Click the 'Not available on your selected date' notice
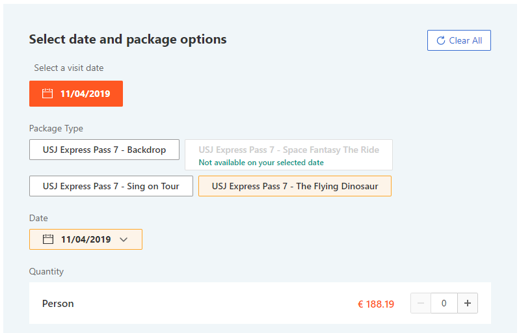Viewport: 519px width, 333px height. (x=261, y=163)
